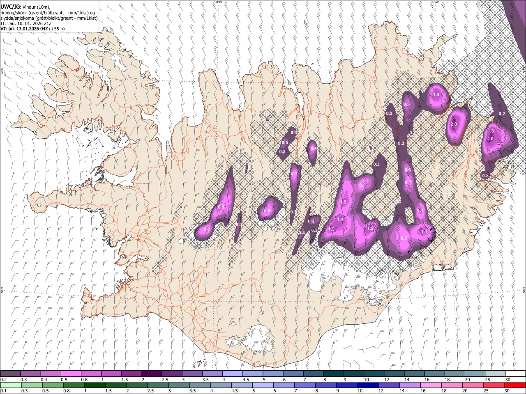Click the 'slydda/snjókoma' snow legend description line
This screenshot has width=526, height=394.
point(49,18)
